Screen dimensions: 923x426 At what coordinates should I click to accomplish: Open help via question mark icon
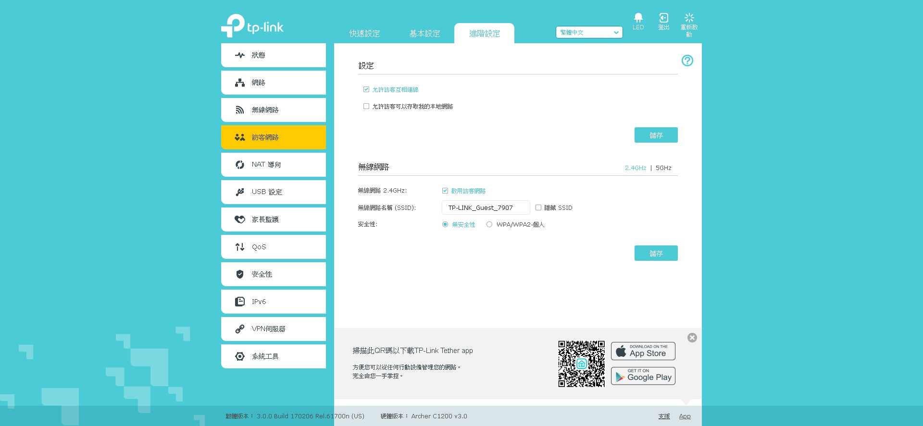pyautogui.click(x=687, y=61)
